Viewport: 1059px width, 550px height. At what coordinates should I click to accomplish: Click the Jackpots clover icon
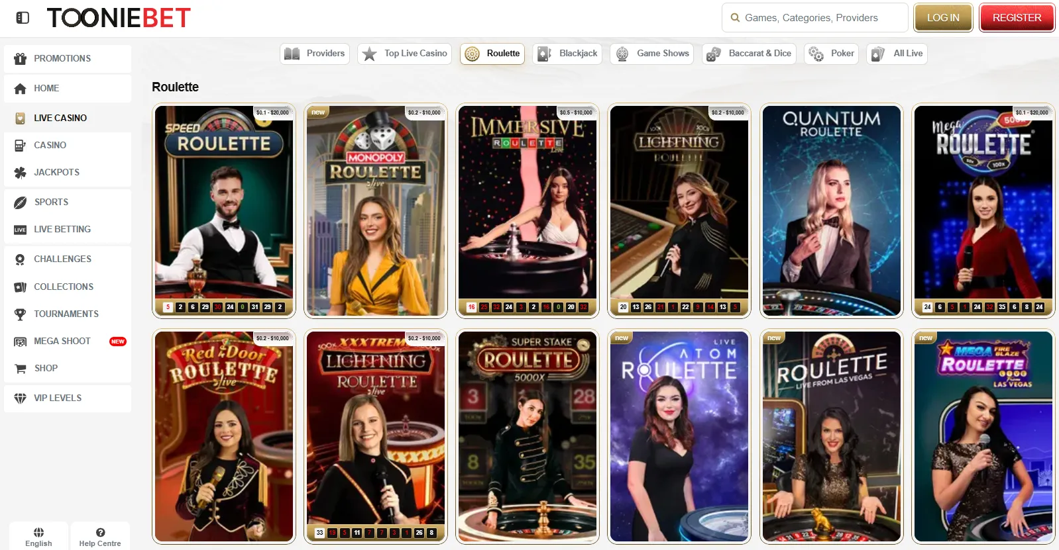[x=21, y=172]
